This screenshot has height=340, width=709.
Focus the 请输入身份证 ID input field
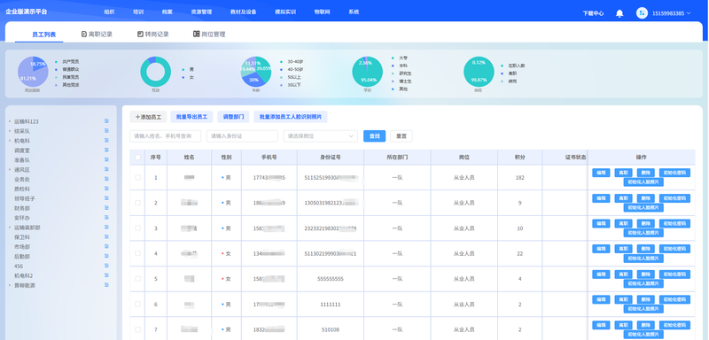pyautogui.click(x=242, y=135)
